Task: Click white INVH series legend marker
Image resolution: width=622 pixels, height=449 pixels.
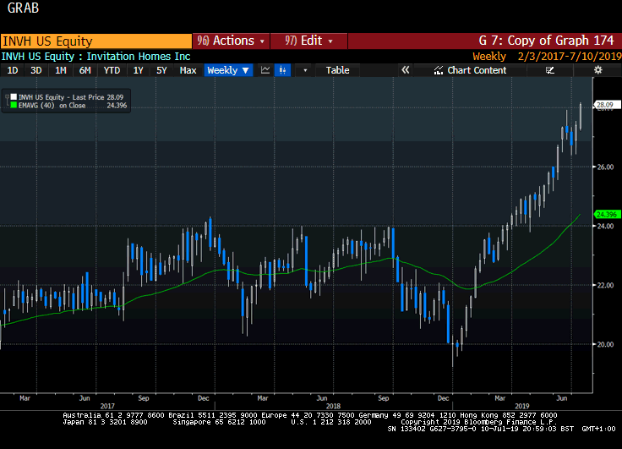Action: [x=14, y=99]
